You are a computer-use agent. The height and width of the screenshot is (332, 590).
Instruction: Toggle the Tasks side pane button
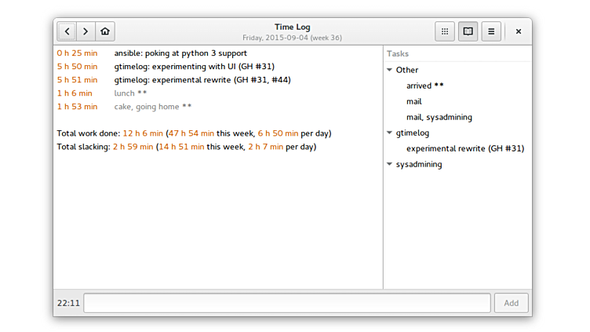[x=468, y=31]
